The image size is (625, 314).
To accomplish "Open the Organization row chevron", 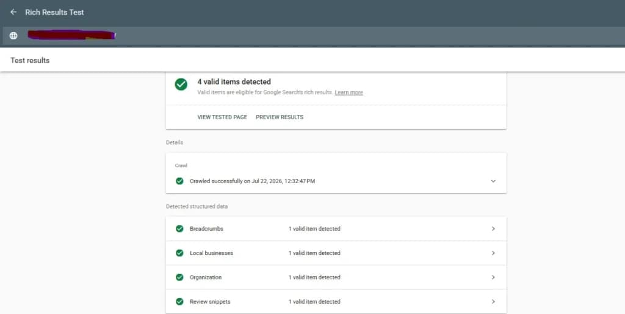I will click(493, 277).
